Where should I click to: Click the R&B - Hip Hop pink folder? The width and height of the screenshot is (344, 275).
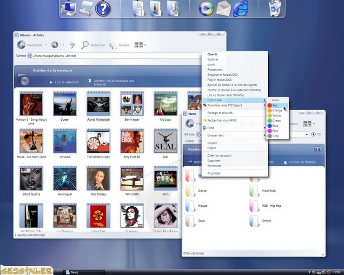tap(254, 206)
